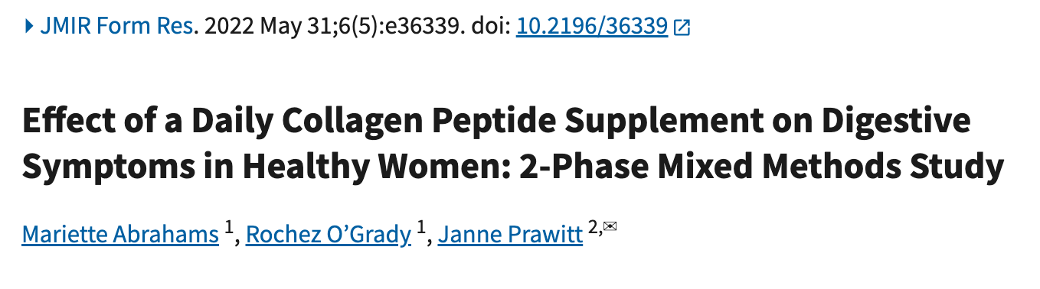Click affiliation superscript 1 after Rochez O'Grady
Viewport: 1040px width, 289px height.
pyautogui.click(x=421, y=227)
